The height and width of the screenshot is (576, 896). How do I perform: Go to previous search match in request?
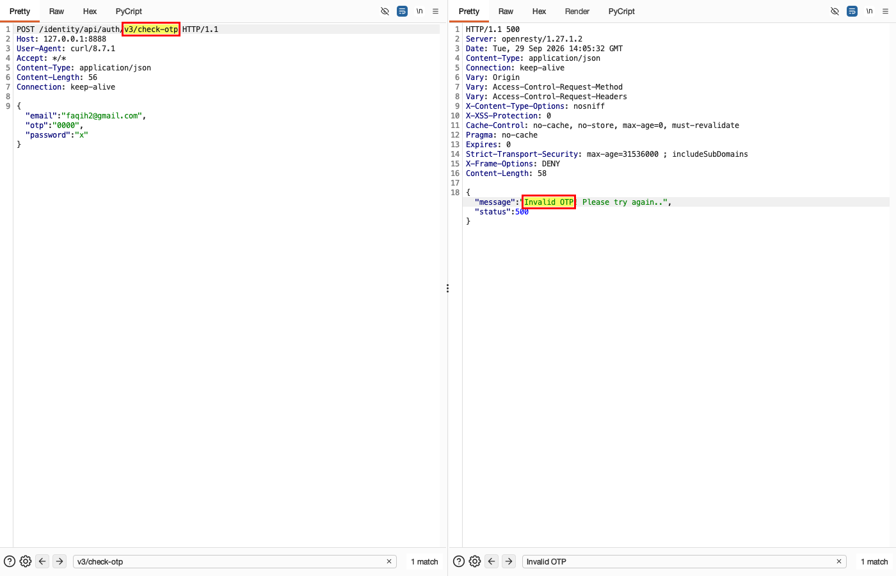click(42, 561)
